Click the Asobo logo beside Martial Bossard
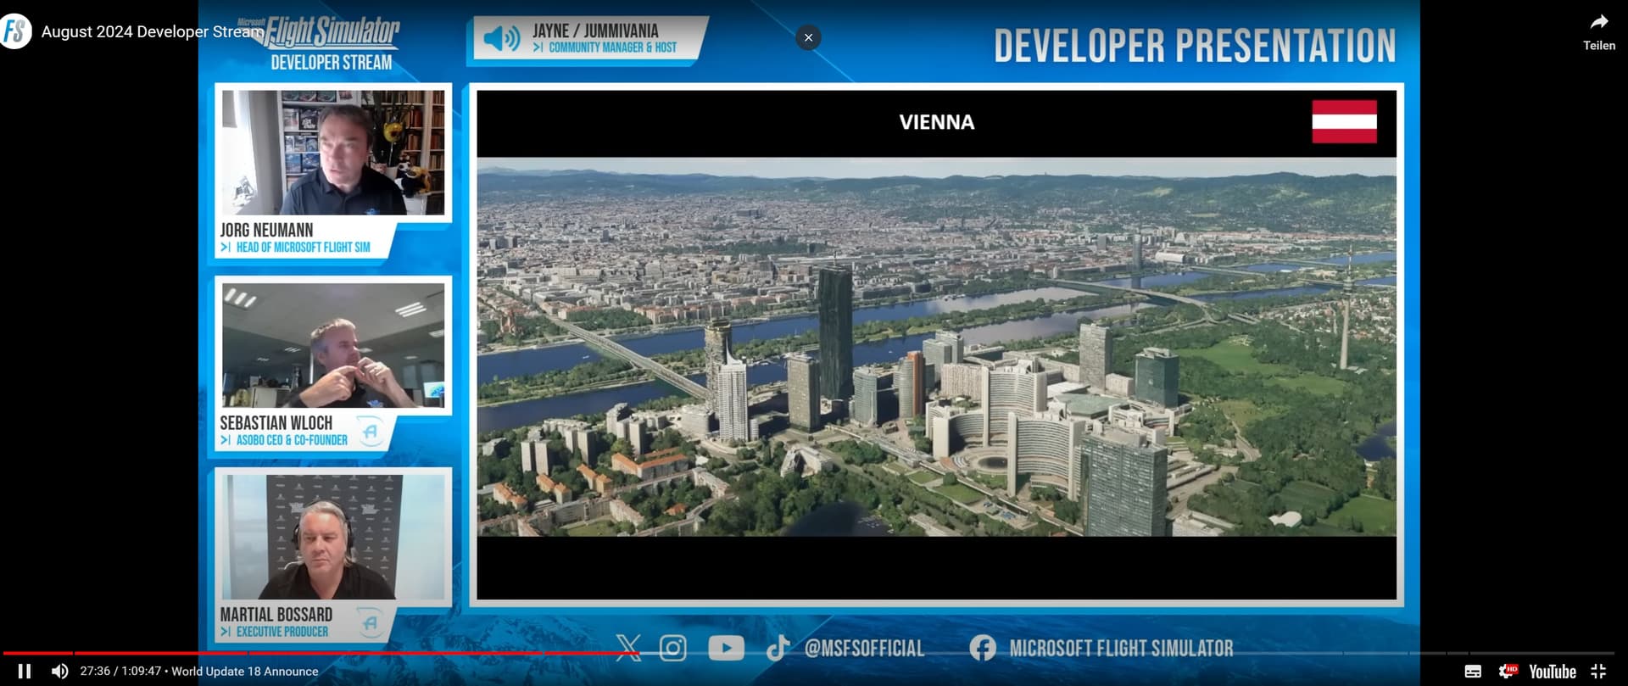The width and height of the screenshot is (1628, 686). (x=370, y=623)
